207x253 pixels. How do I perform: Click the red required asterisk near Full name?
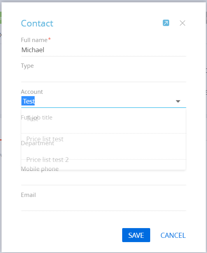click(x=49, y=39)
